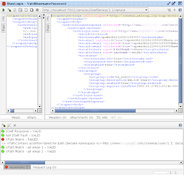Clone request with overlapping squares icon
The width and height of the screenshot is (184, 175).
pos(32,10)
